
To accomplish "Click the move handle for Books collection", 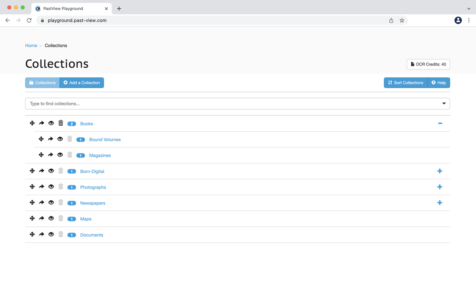I will [32, 123].
